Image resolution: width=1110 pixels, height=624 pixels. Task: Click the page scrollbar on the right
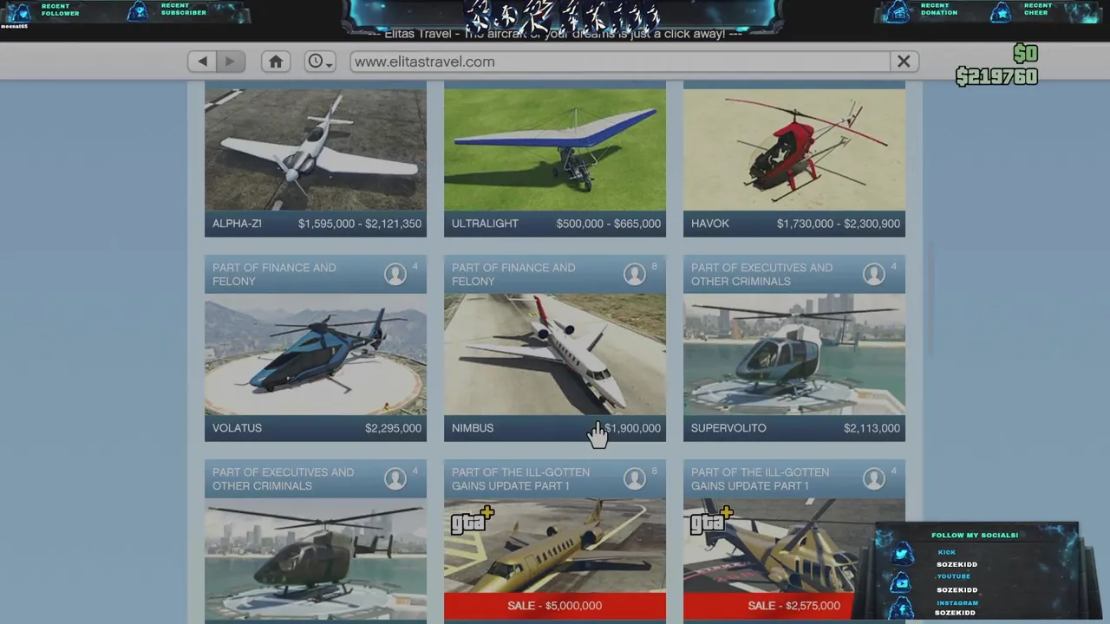click(930, 299)
